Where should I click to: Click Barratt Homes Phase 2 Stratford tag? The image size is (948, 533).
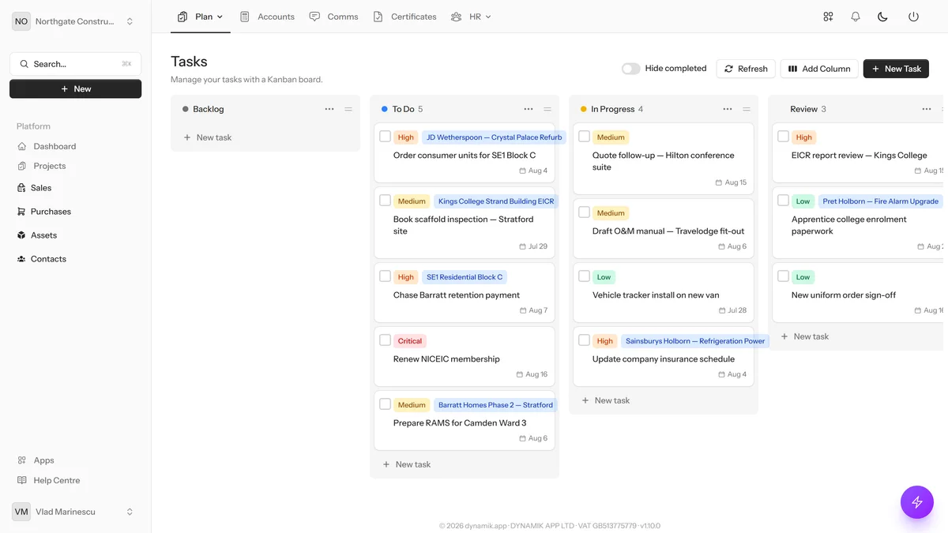click(495, 405)
